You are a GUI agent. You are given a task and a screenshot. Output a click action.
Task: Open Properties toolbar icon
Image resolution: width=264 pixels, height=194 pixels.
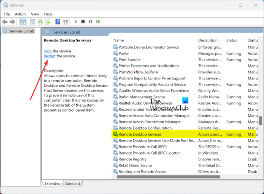[x=32, y=22]
